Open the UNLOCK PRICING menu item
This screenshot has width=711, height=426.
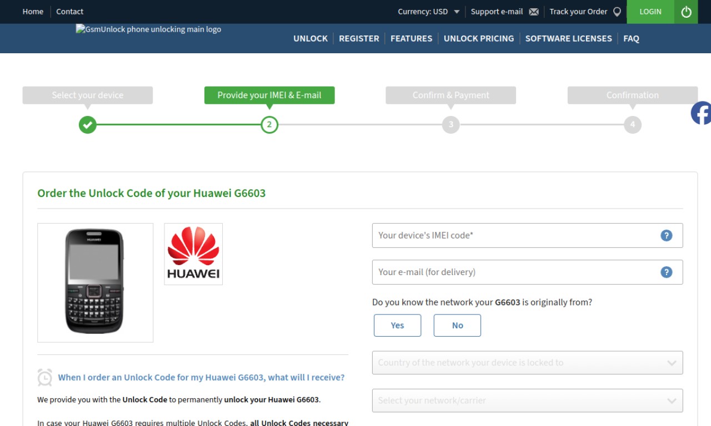pos(479,38)
